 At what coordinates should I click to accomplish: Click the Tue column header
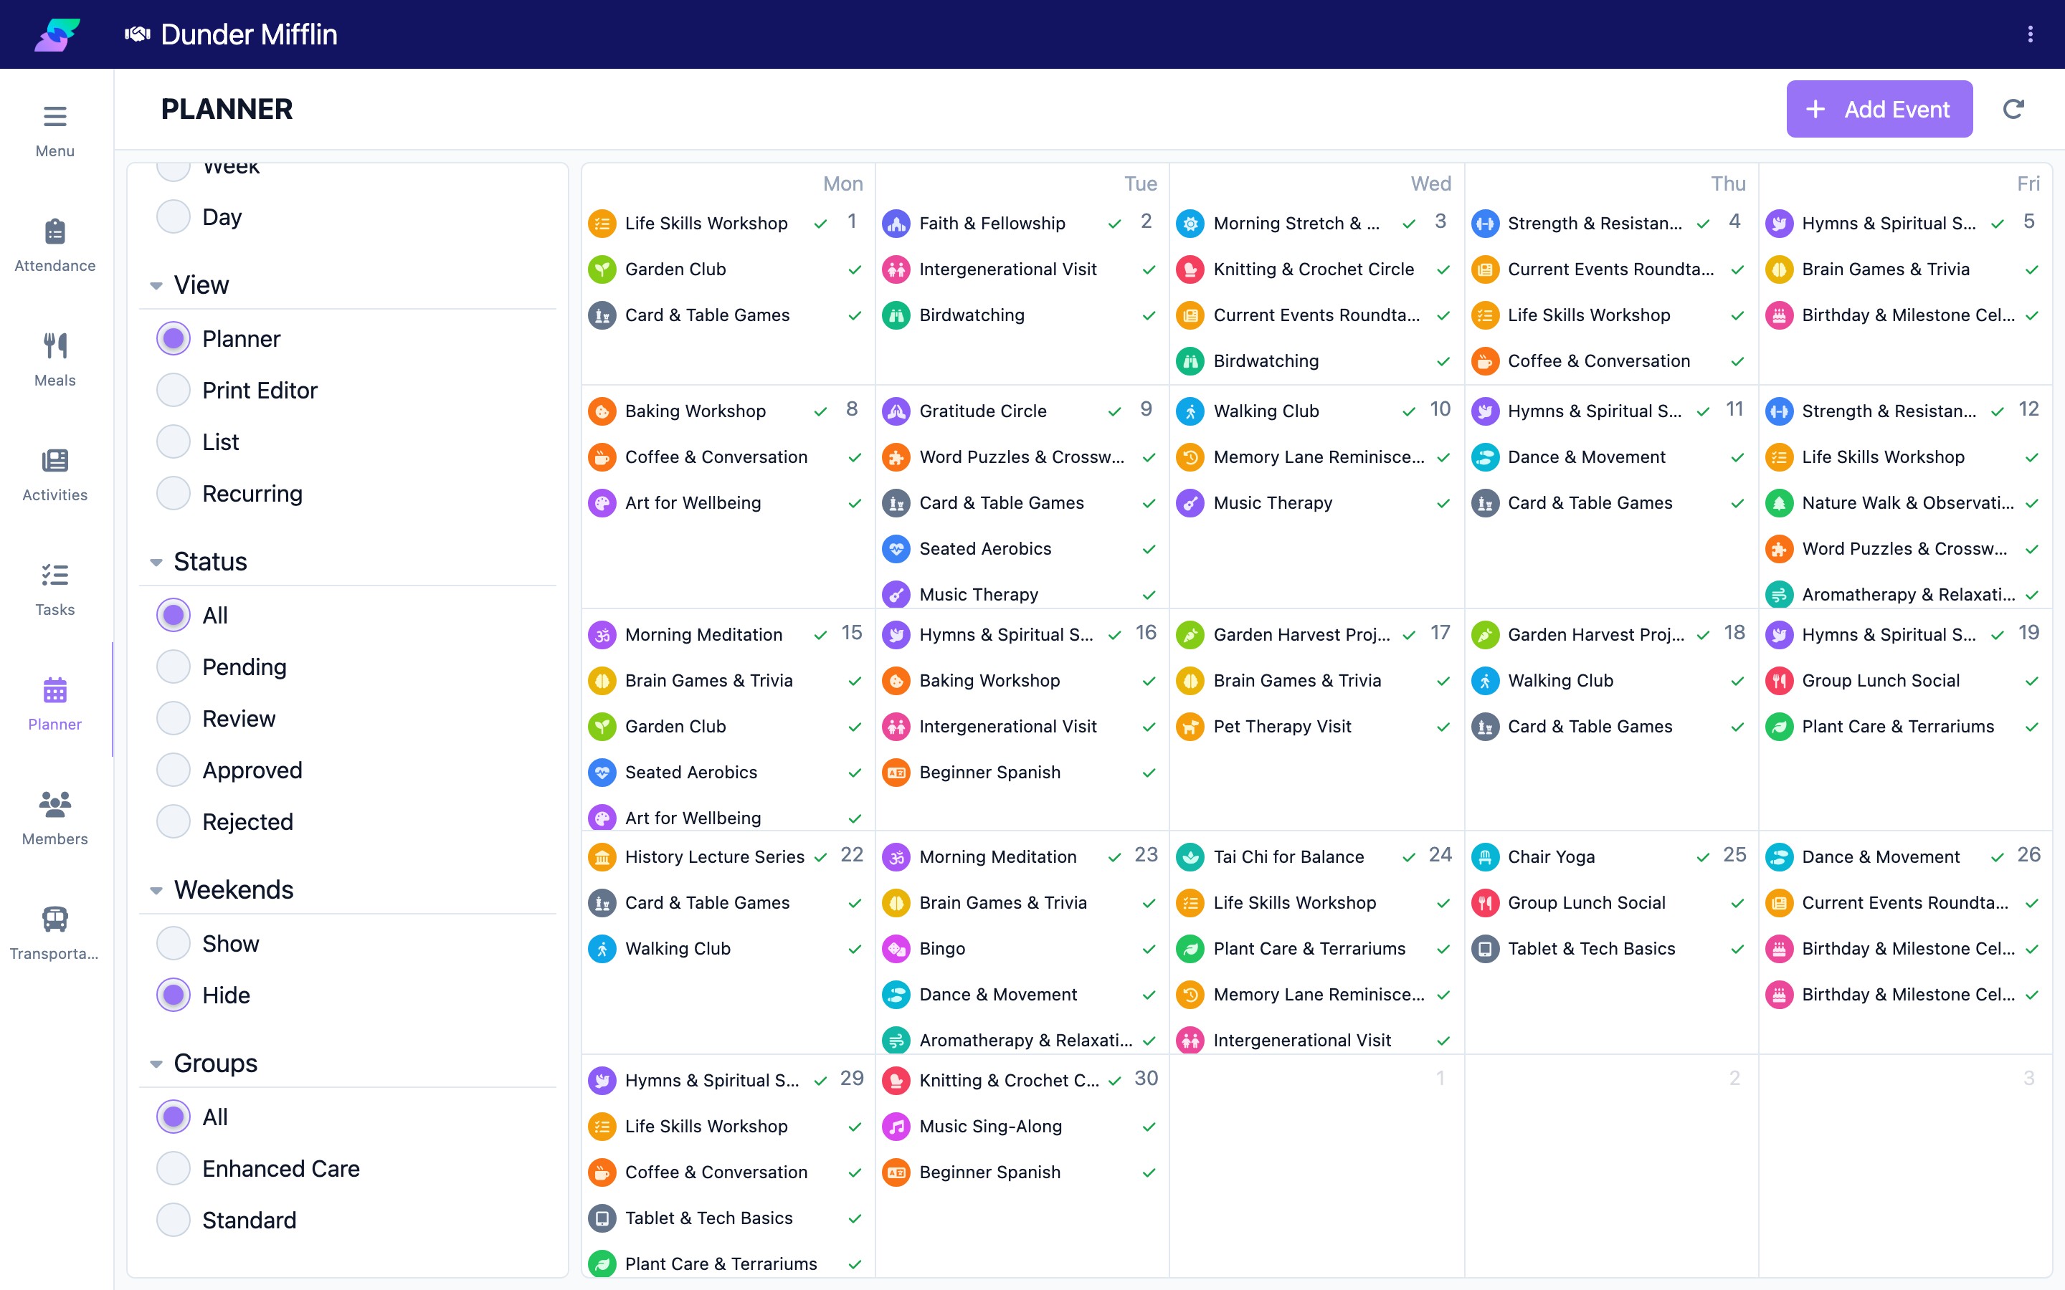[1140, 183]
